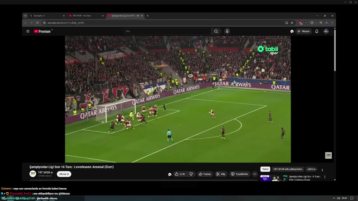Image resolution: width=358 pixels, height=201 pixels.
Task: Open the Windows taskbar volume icon
Action: [x=338, y=198]
